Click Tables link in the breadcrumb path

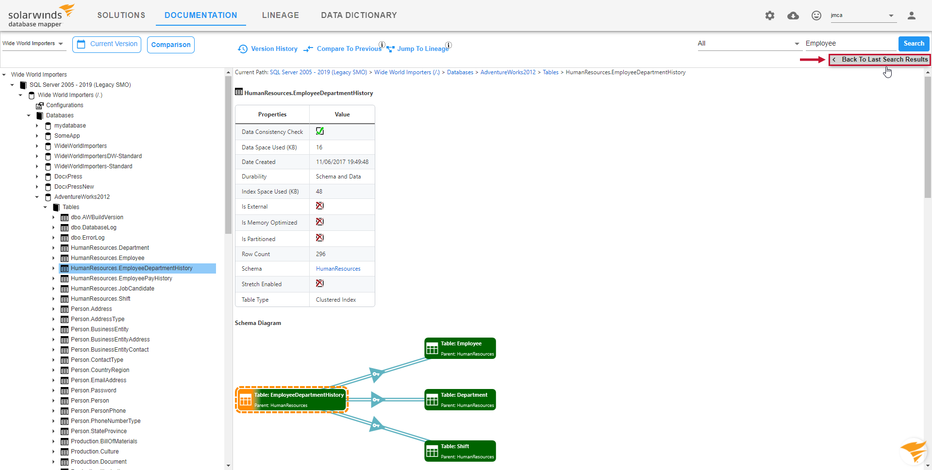(x=550, y=72)
